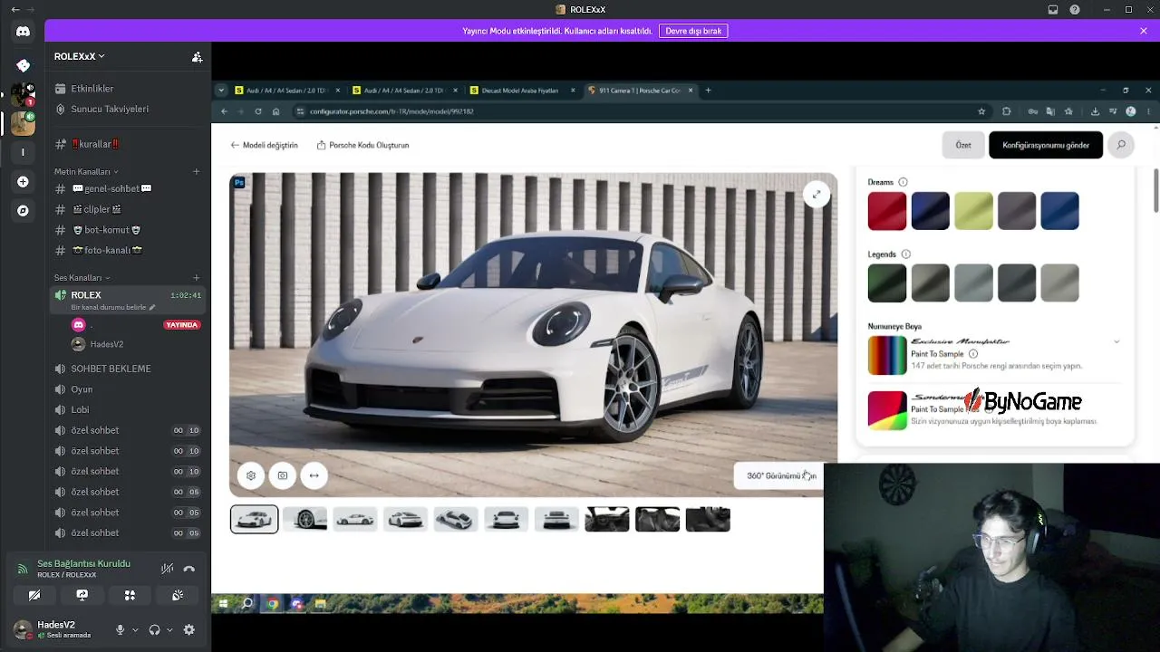Screen dimensions: 1160x652
Task: Open Windows Start menu
Action: coord(223,604)
